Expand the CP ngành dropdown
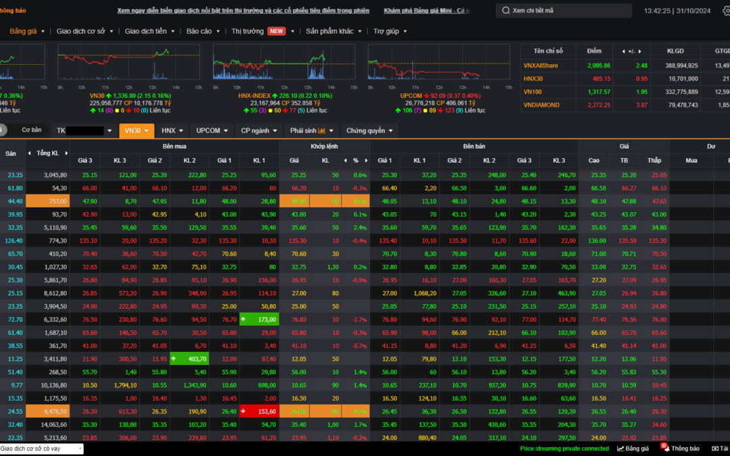730x456 pixels. tap(275, 131)
